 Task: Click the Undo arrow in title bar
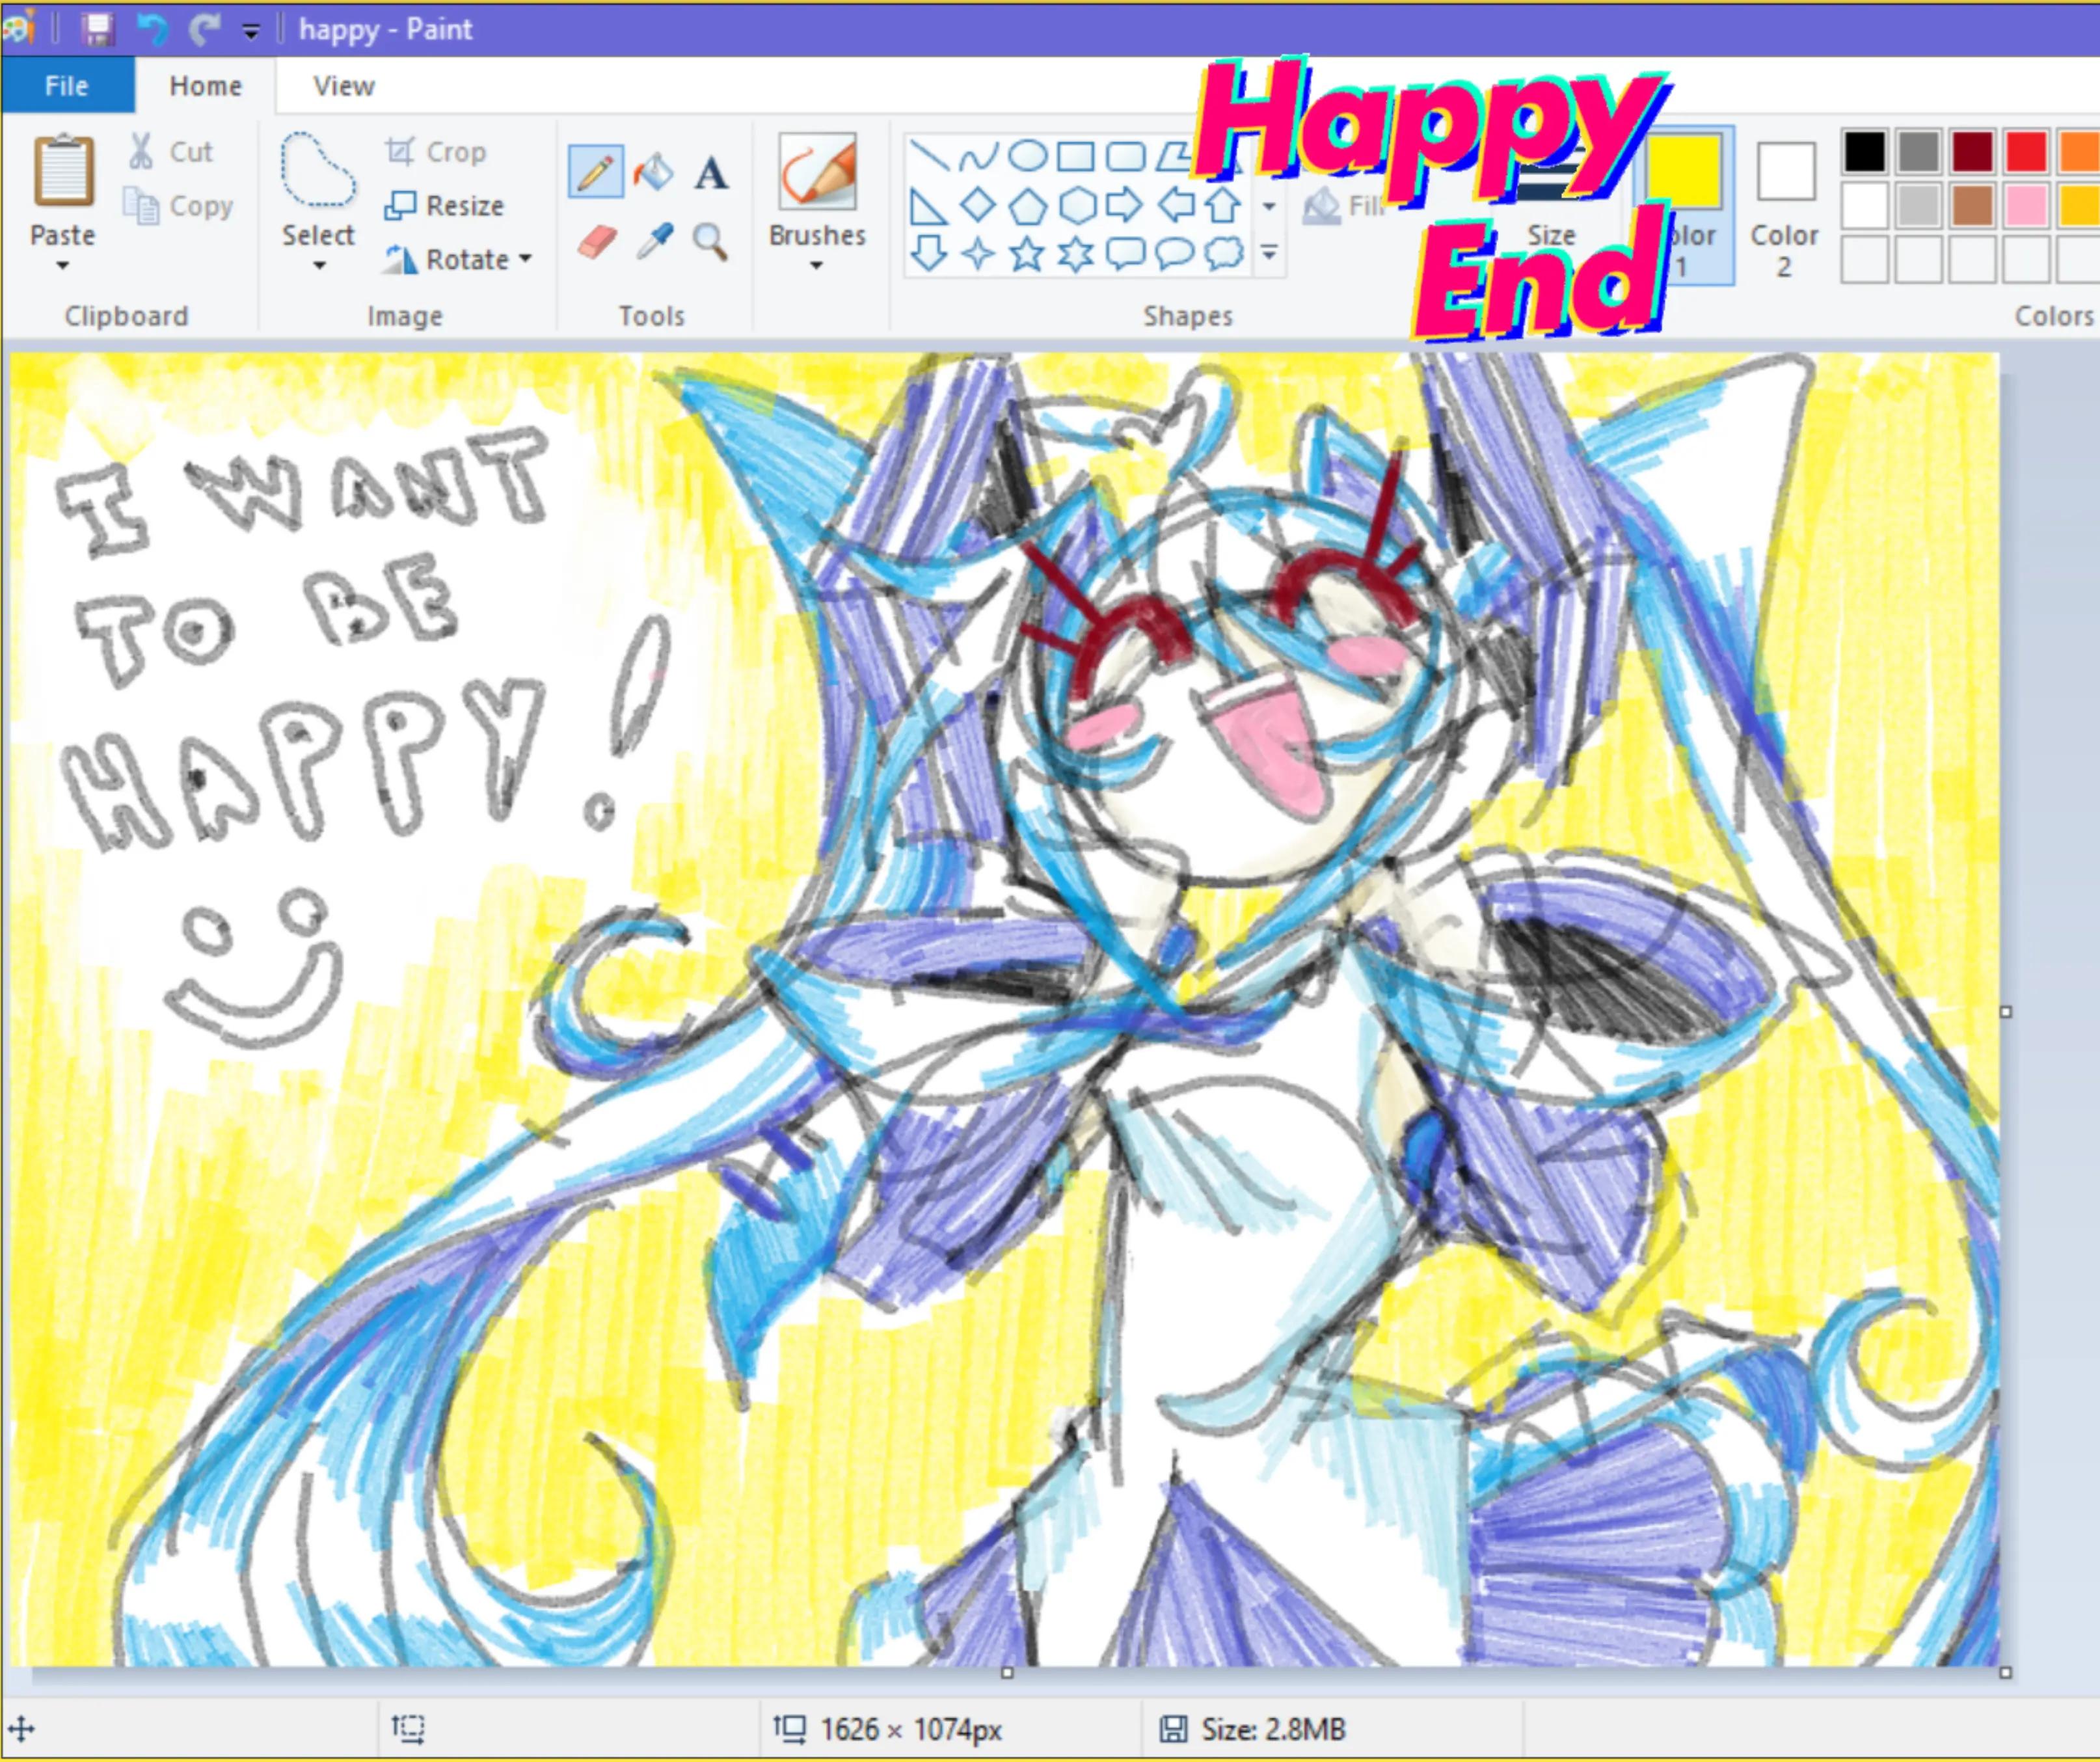click(152, 29)
